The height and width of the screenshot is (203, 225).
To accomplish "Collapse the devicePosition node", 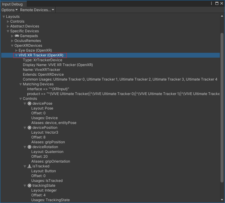I will (x=25, y=128).
